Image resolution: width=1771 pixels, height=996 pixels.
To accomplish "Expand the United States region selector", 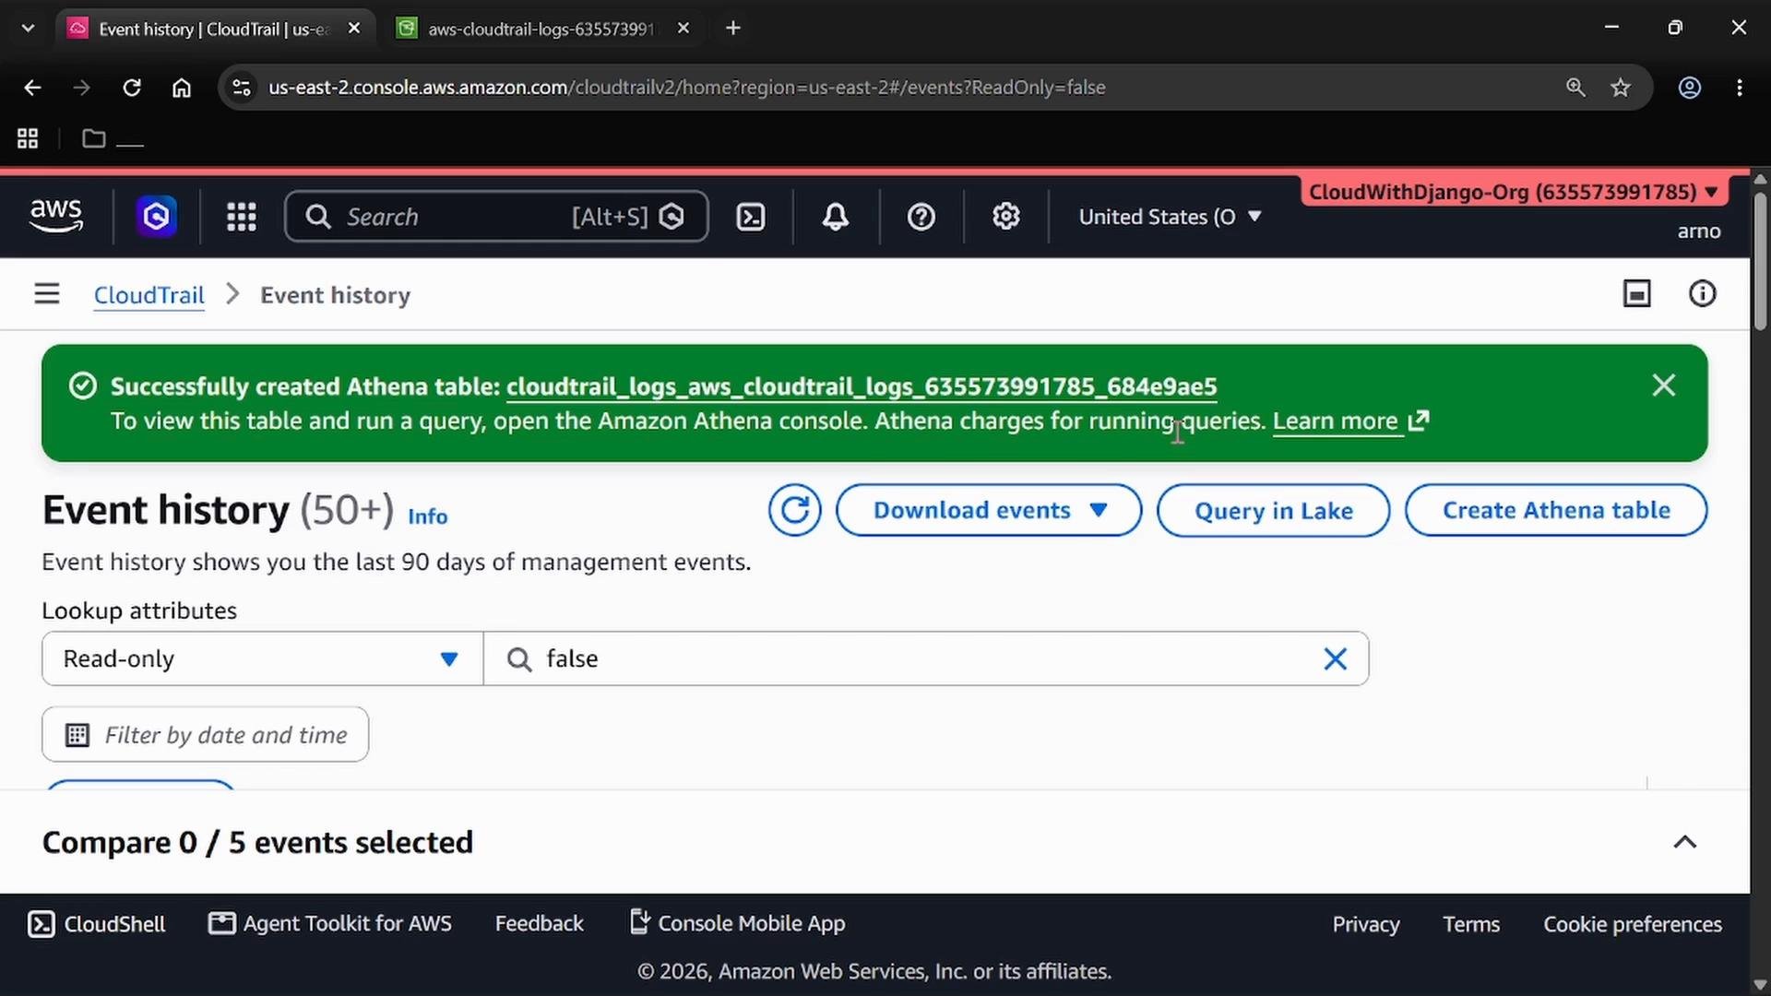I will [x=1171, y=217].
